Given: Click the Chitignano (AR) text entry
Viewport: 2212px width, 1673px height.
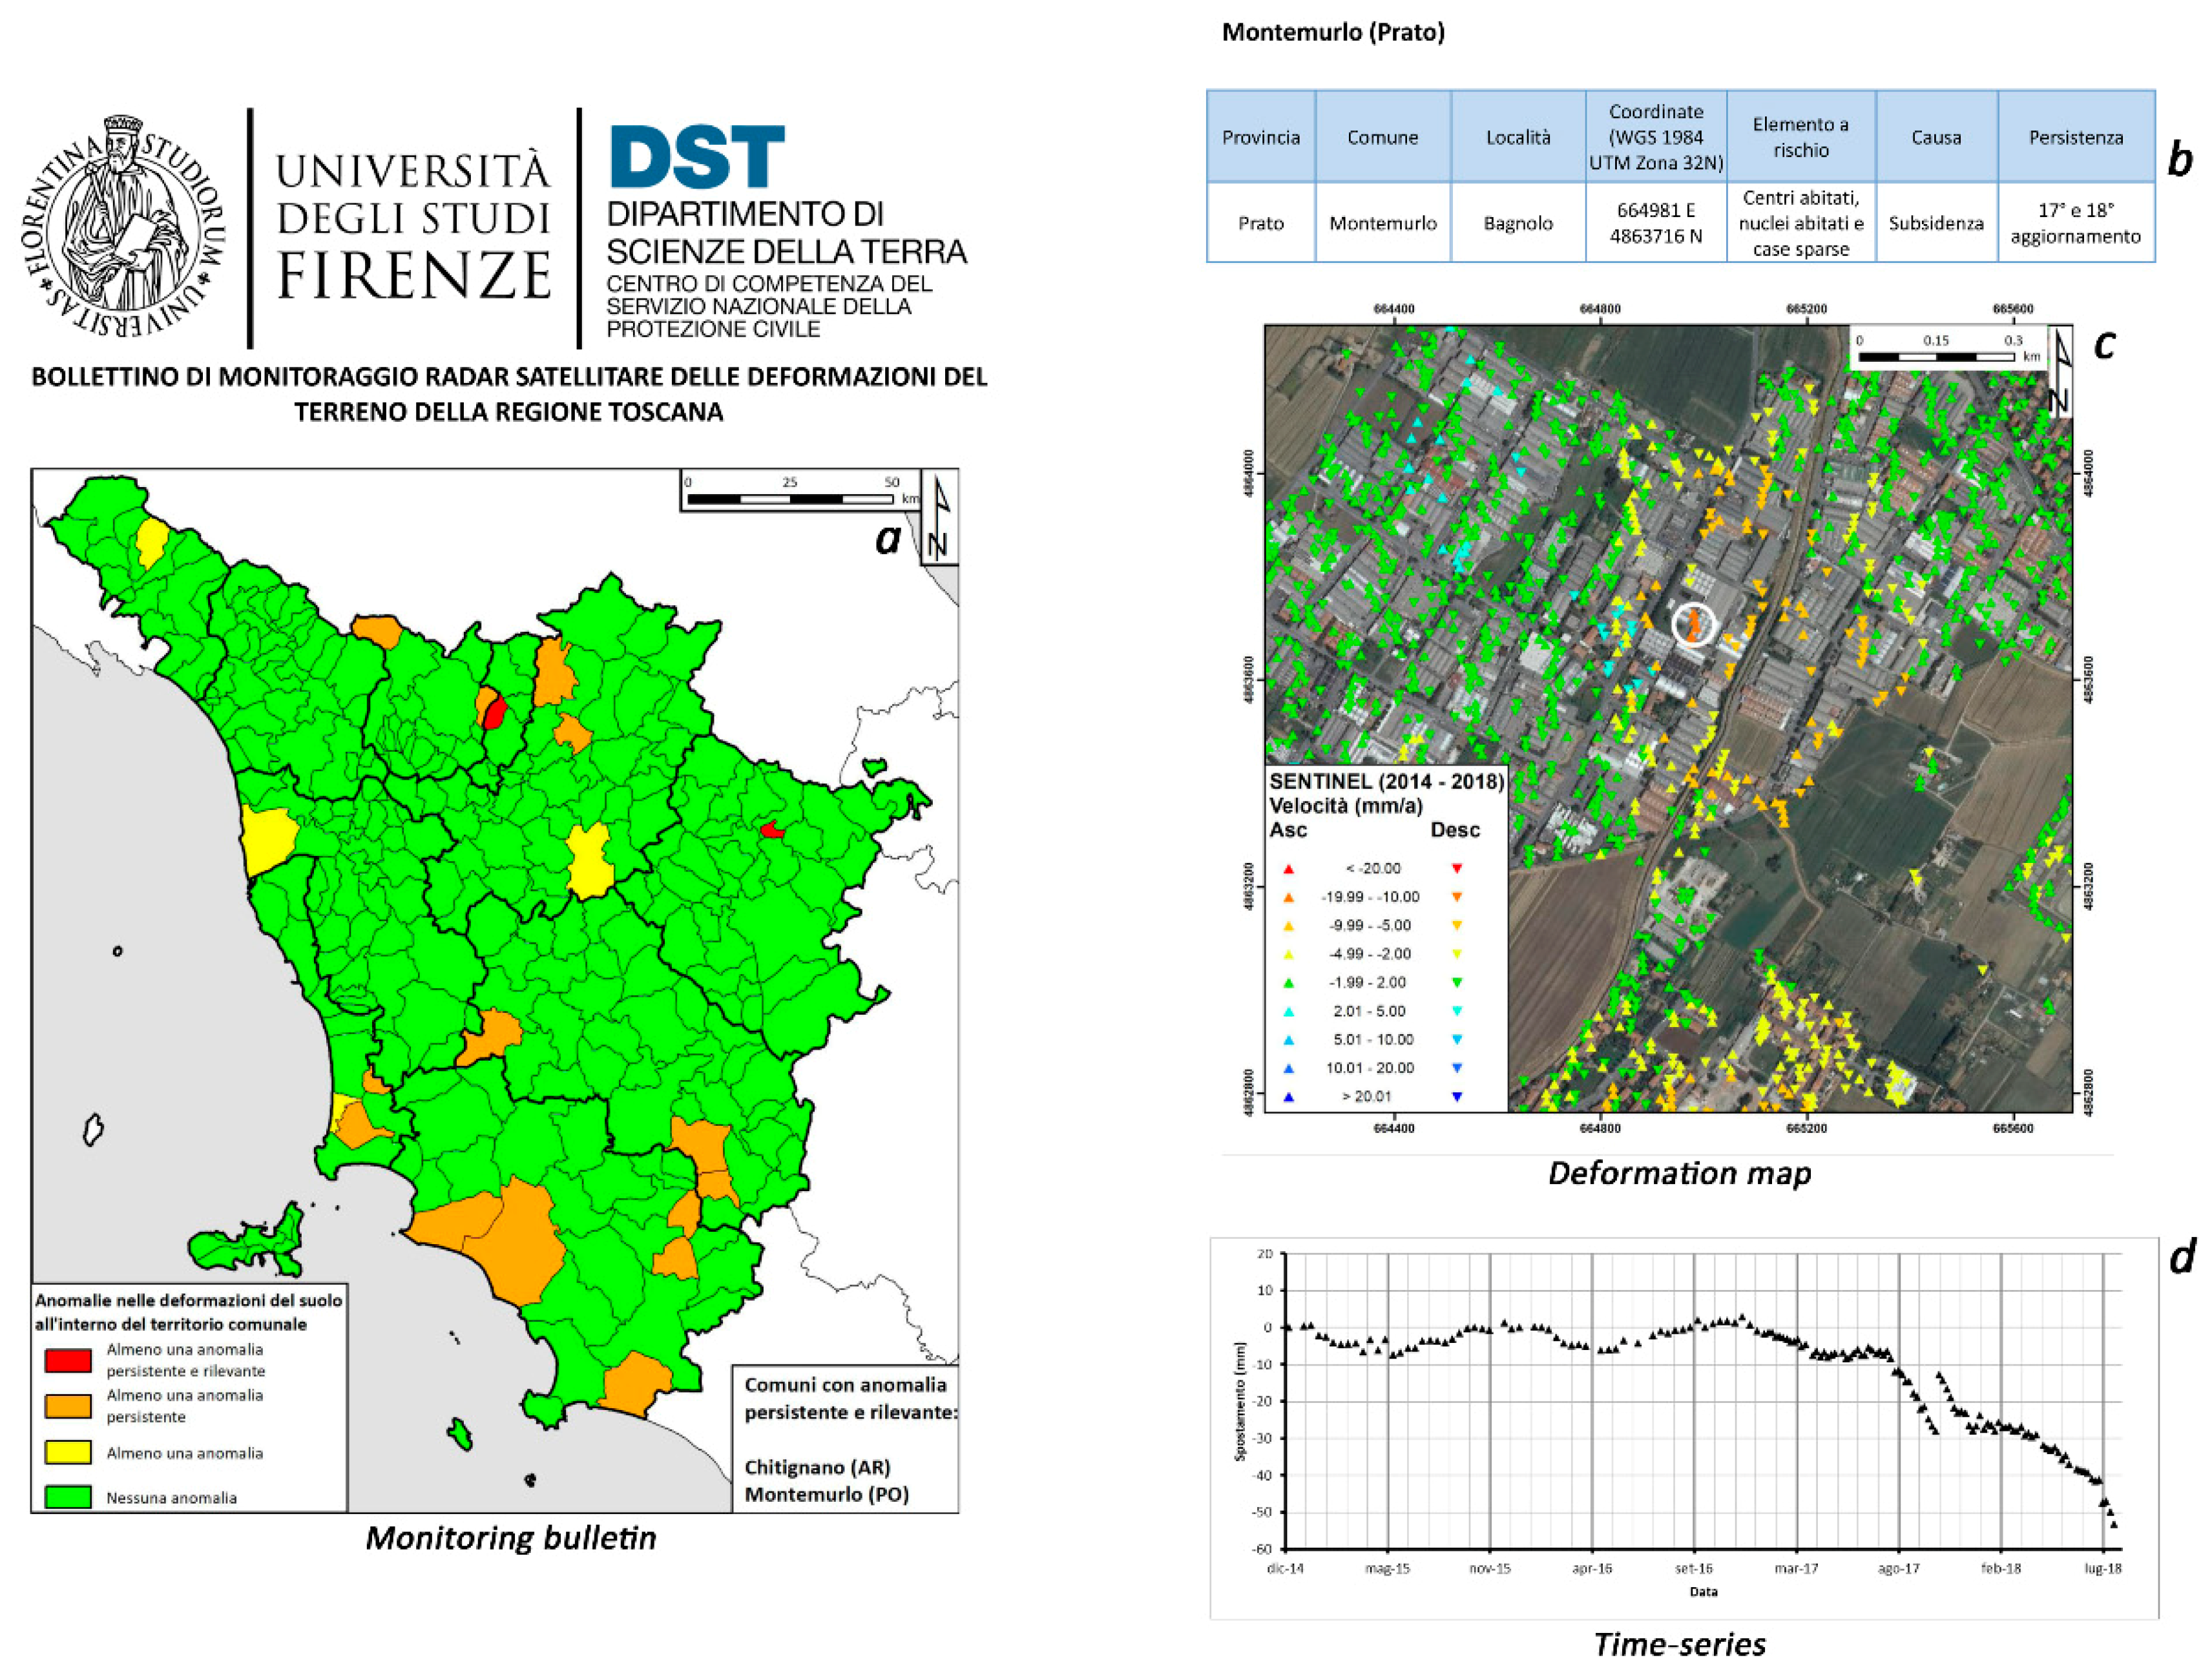Looking at the screenshot, I should (817, 1467).
